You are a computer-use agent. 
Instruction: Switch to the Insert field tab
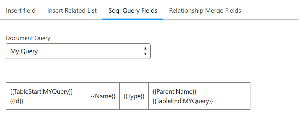click(21, 10)
